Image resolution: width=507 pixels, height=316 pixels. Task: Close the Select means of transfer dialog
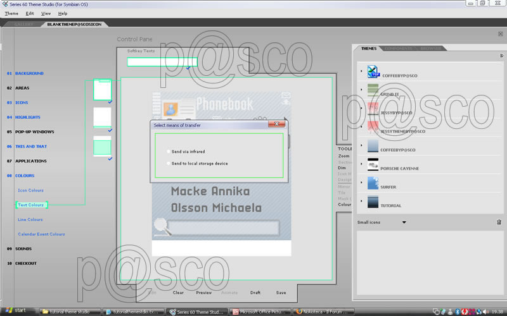point(276,124)
